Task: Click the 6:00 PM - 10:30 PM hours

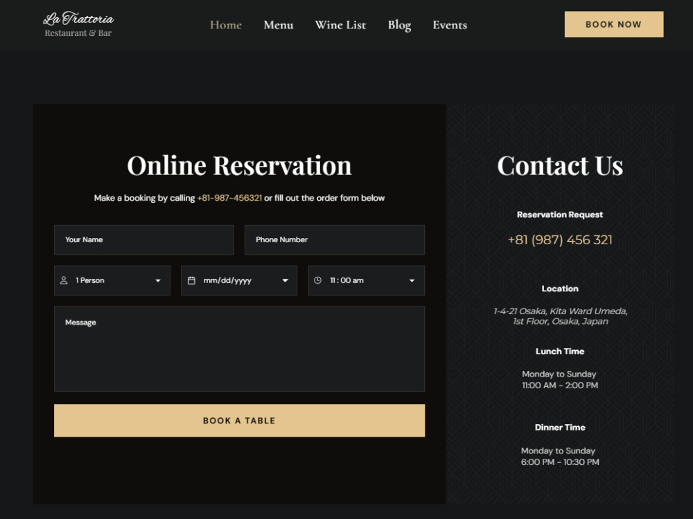Action: pos(560,462)
